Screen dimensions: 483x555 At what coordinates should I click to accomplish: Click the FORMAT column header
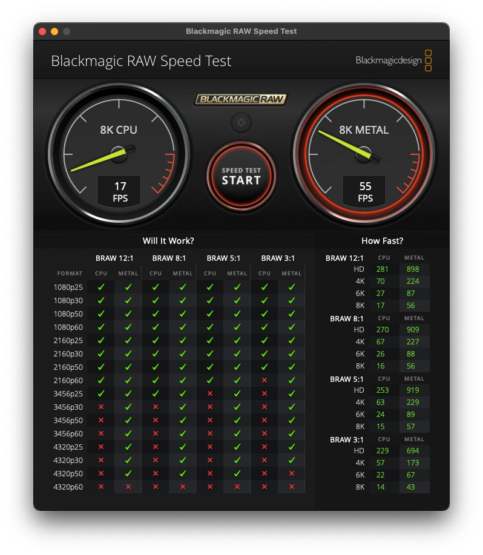(x=70, y=273)
